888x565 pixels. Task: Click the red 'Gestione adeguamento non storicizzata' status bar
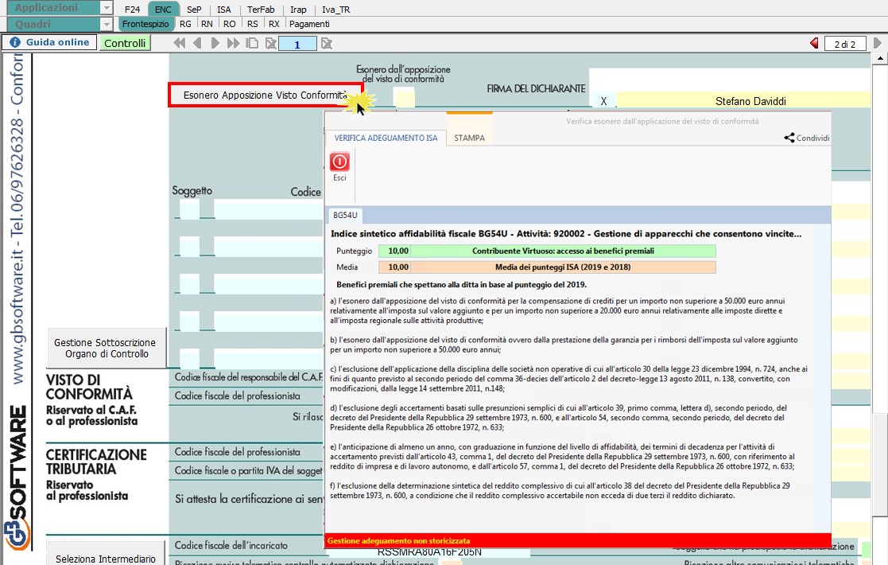pyautogui.click(x=578, y=540)
